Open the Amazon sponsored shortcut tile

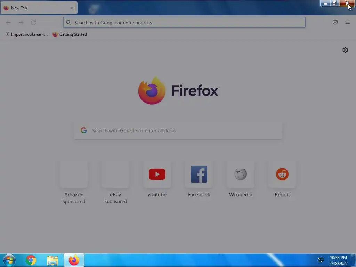pos(74,175)
